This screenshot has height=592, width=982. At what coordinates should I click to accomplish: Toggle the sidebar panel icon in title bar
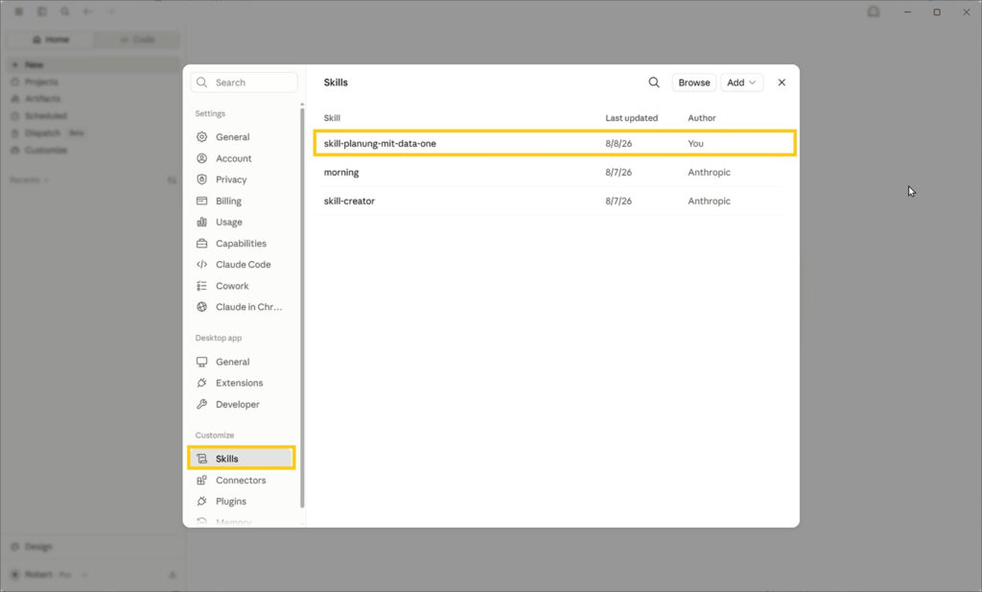pos(42,12)
